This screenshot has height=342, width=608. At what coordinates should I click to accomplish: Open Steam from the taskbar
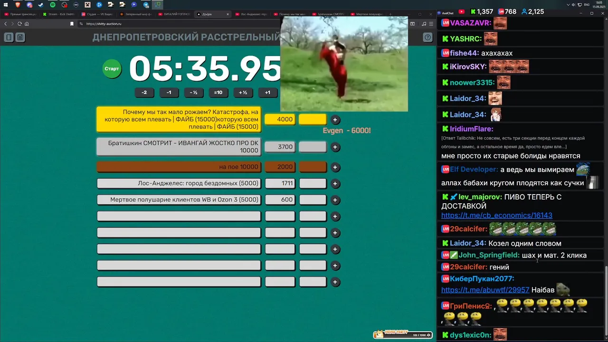(41, 5)
